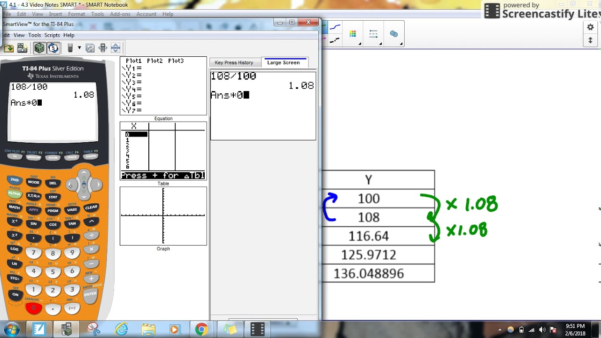Click the calculator model icon in toolbar

[x=70, y=48]
